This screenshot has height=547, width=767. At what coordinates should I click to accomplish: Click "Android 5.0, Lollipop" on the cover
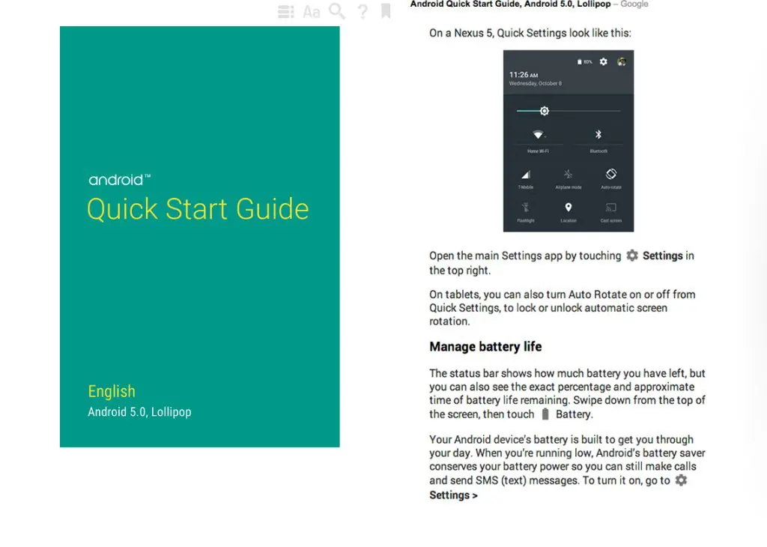coord(139,412)
